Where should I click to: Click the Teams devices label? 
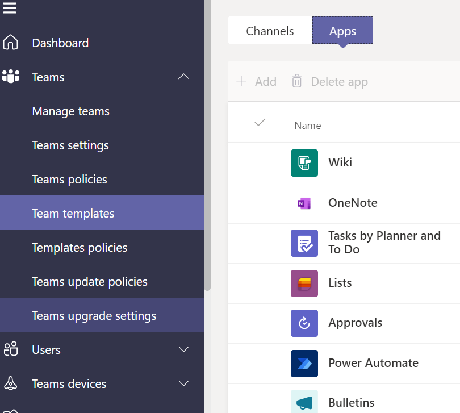point(69,384)
